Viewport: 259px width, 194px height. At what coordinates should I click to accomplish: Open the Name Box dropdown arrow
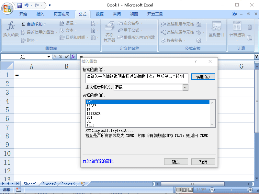tap(49, 57)
